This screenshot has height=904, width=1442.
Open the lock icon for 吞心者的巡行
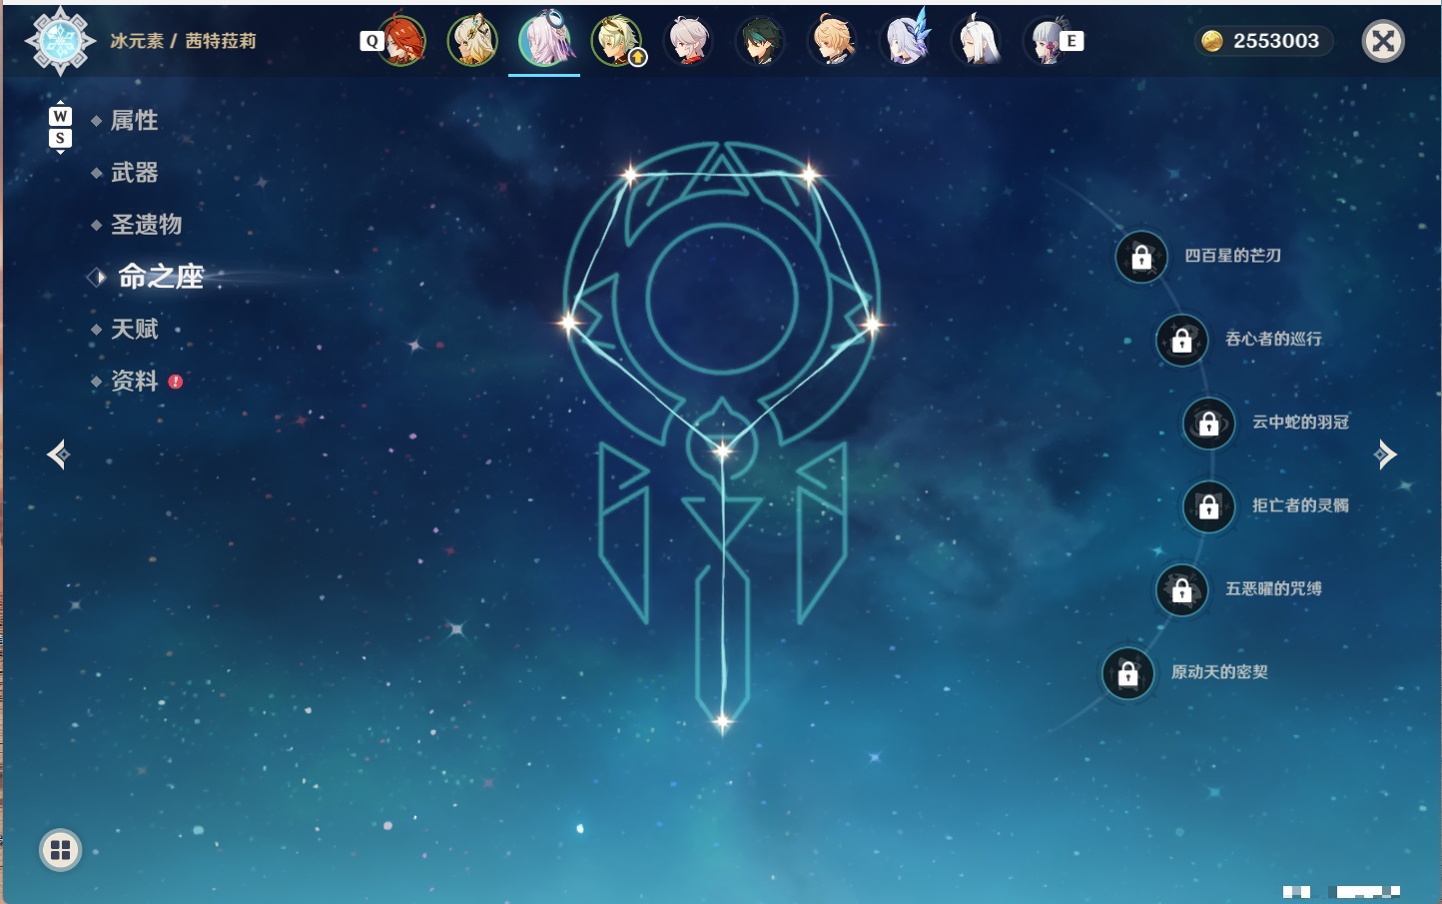(1182, 340)
